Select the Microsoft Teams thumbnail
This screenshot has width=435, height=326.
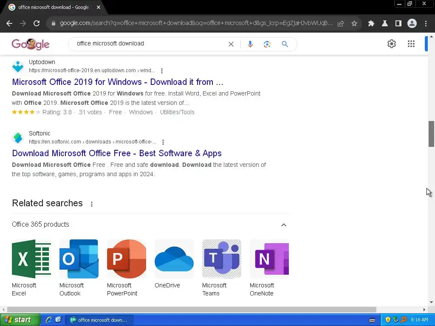click(222, 259)
